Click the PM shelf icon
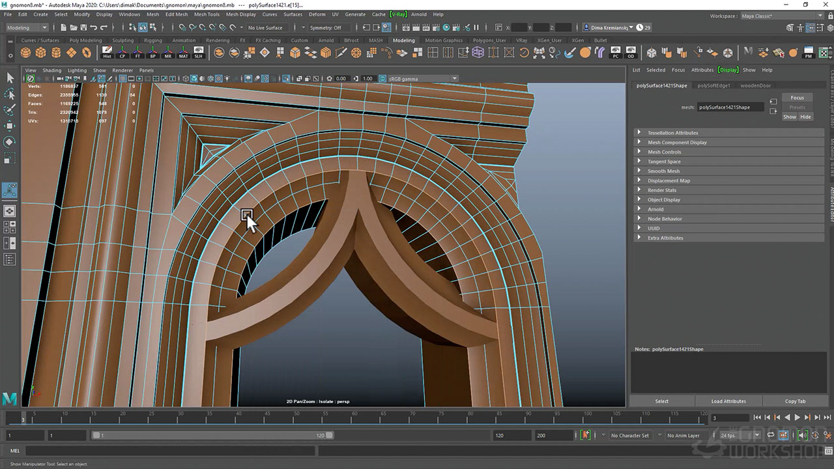Image resolution: width=834 pixels, height=469 pixels. click(x=809, y=53)
